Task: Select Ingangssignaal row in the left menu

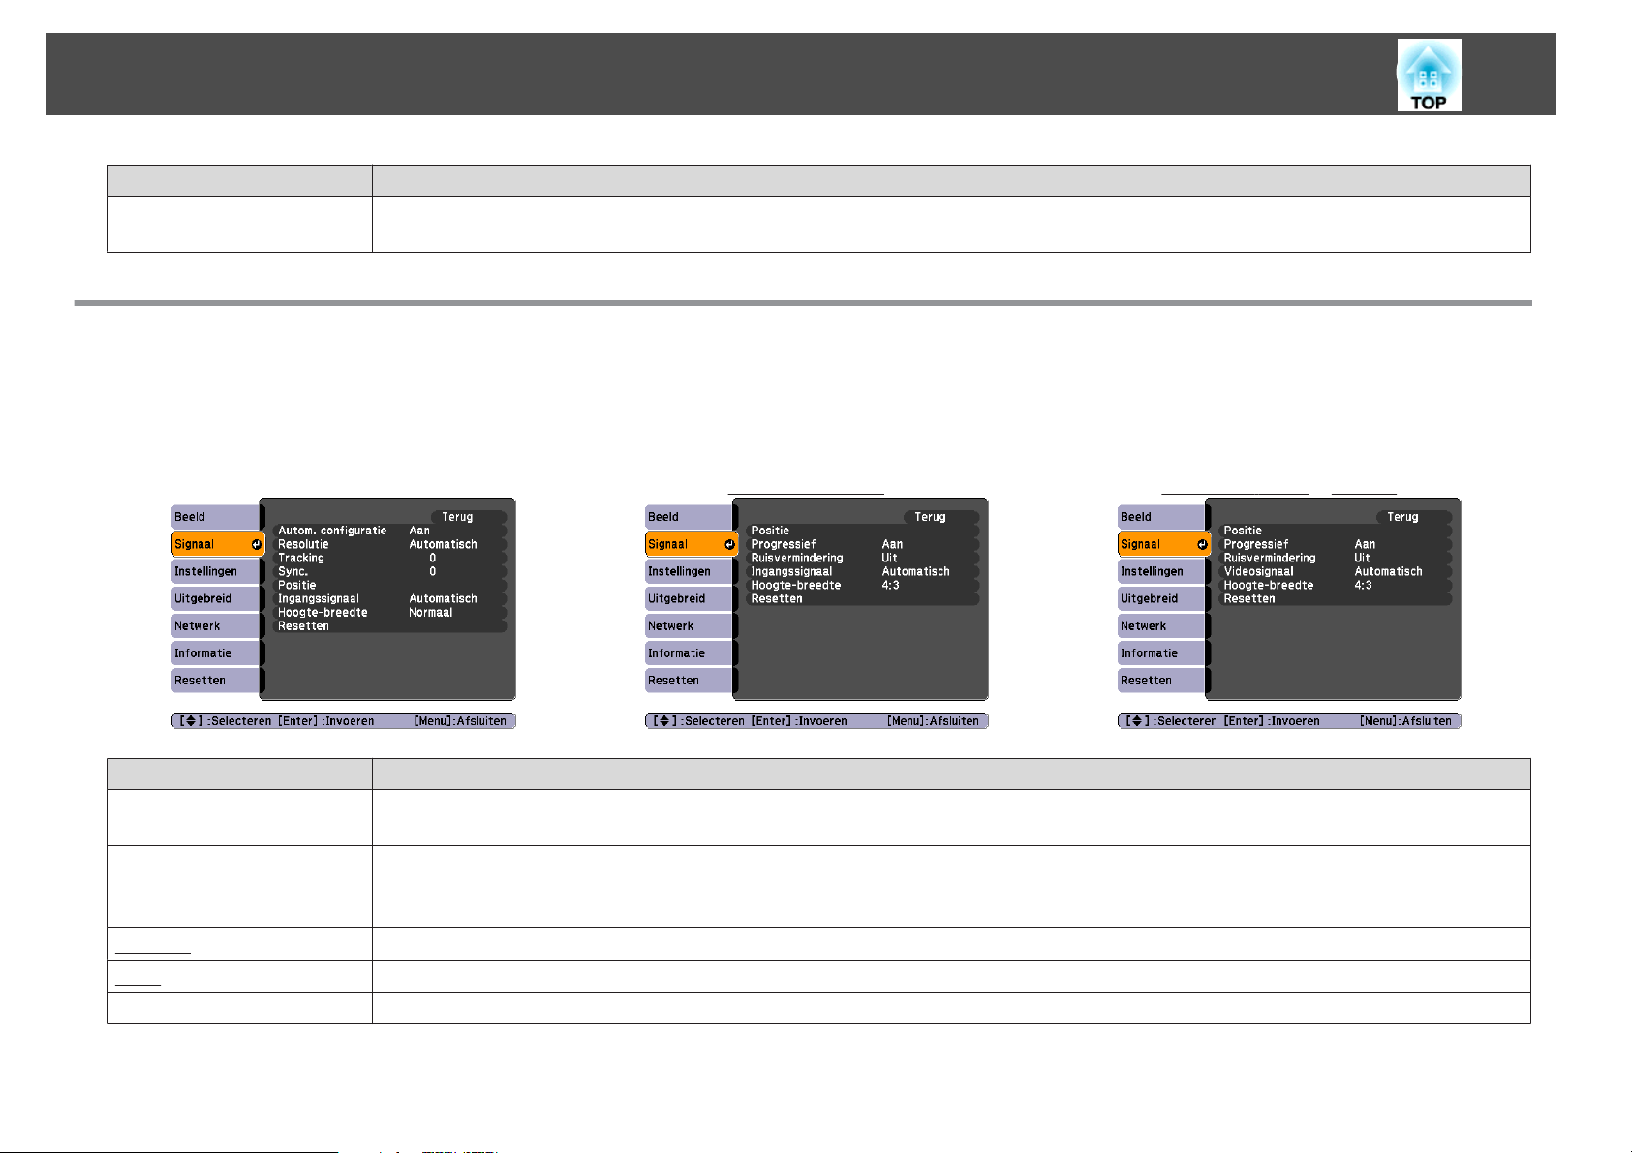Action: 389,598
